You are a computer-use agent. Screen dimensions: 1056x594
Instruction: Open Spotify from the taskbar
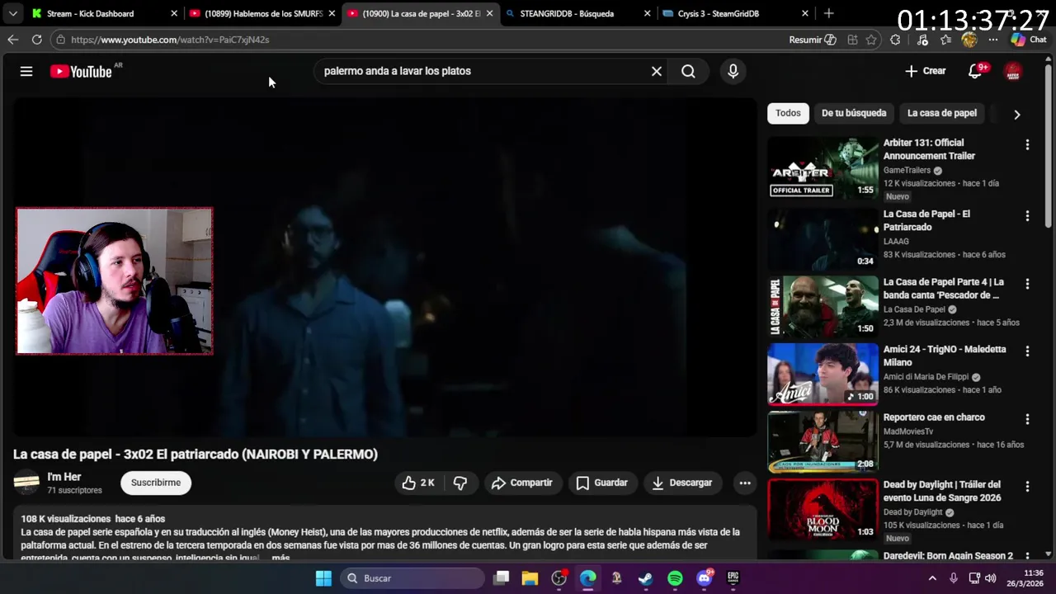(x=675, y=578)
